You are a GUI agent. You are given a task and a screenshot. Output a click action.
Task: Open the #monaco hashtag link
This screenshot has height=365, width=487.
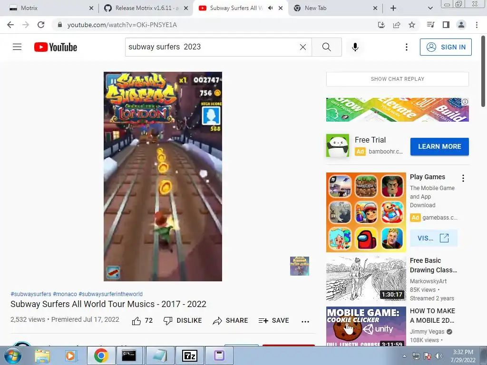coord(65,294)
